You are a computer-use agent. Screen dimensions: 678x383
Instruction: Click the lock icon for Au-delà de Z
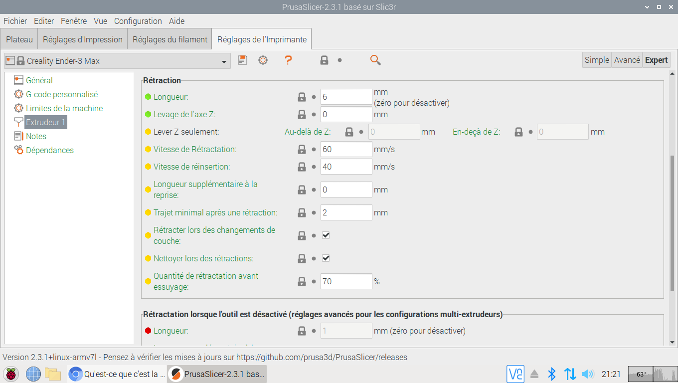point(349,132)
